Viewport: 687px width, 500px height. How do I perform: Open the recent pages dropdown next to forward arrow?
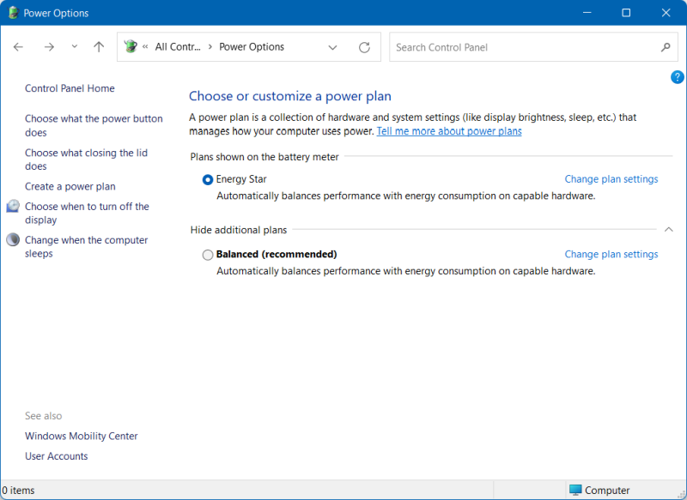click(x=74, y=47)
